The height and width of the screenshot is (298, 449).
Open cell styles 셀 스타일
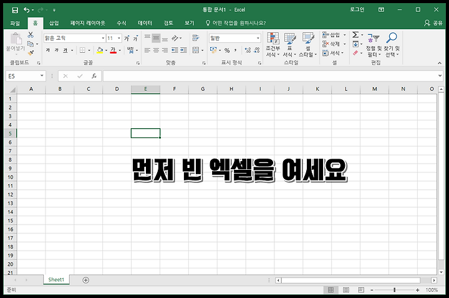308,45
